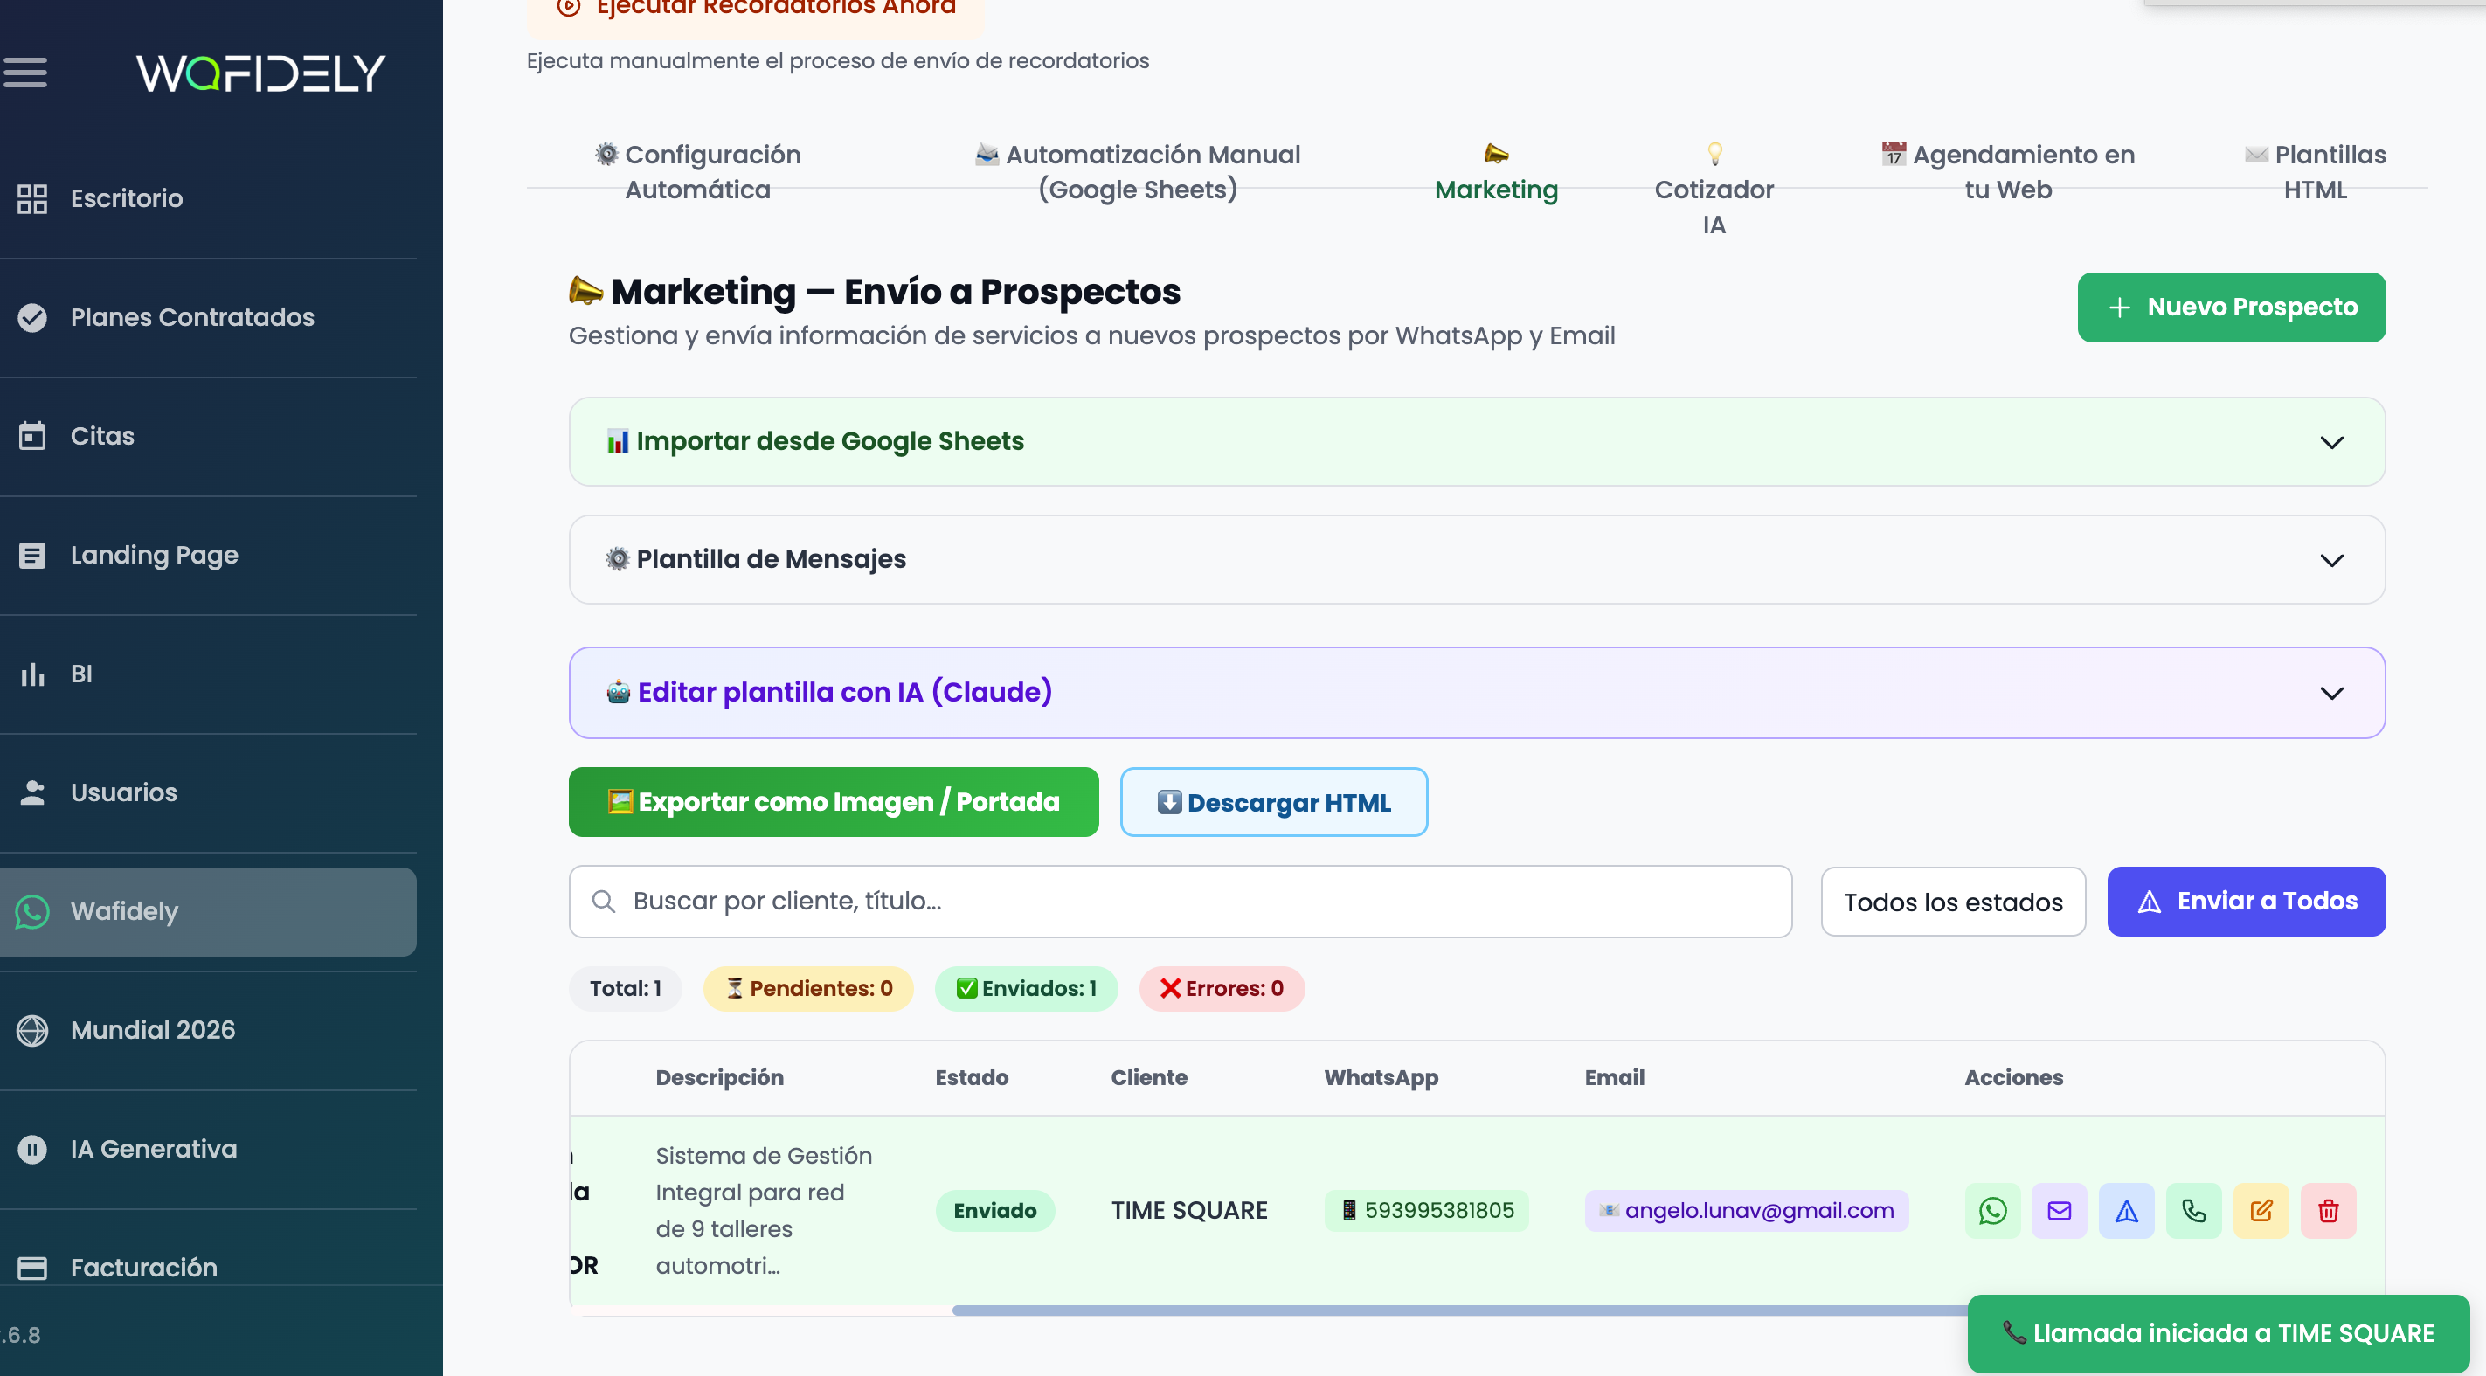The image size is (2486, 1376).
Task: Click the TIME SQUARE client cell
Action: tap(1189, 1211)
